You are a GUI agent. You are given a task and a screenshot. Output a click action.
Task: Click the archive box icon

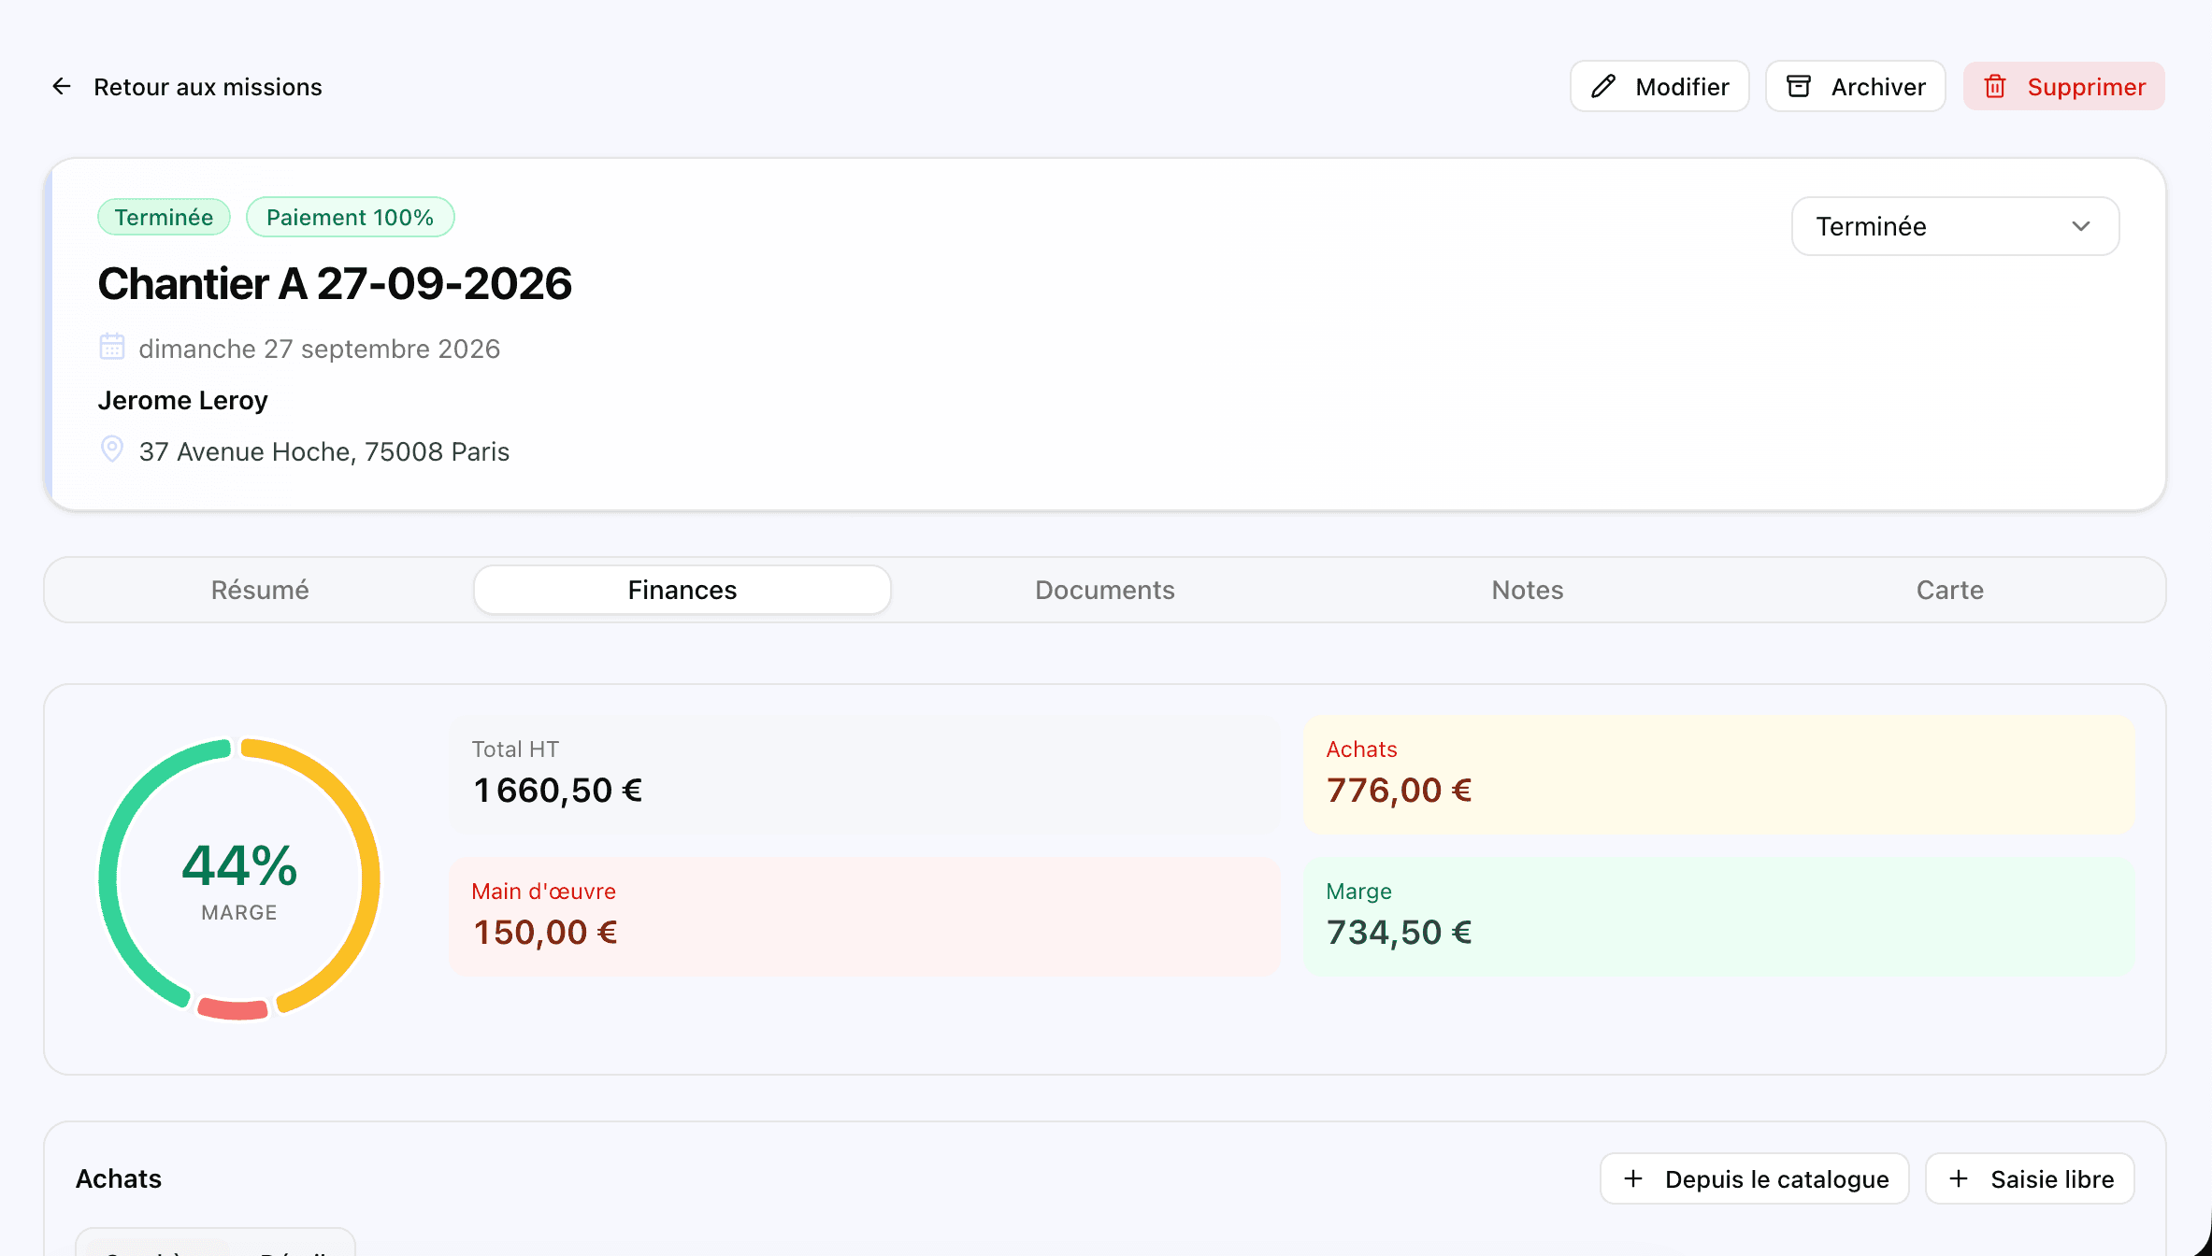tap(1799, 86)
